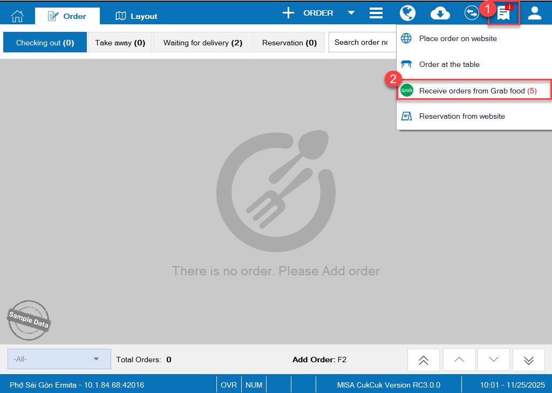Click in the Search order field
Image resolution: width=552 pixels, height=393 pixels.
pos(362,43)
